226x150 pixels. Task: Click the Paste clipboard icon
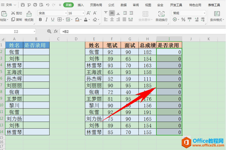pyautogui.click(x=4, y=14)
